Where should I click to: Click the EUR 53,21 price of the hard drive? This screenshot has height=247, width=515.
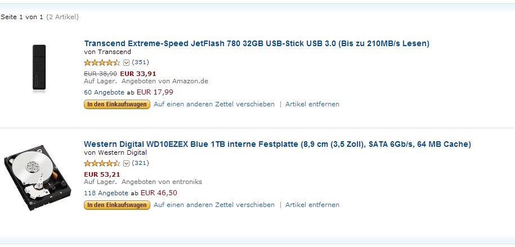tap(102, 174)
